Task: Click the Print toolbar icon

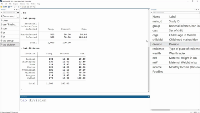Action: 6,7
